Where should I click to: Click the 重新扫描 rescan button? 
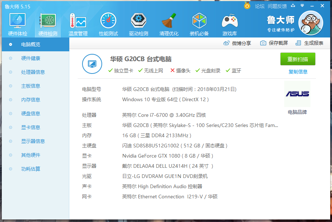click(x=298, y=59)
